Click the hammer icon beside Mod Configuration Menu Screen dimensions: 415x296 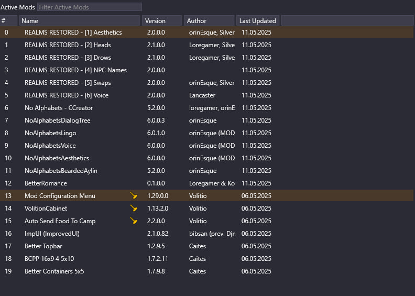(x=134, y=196)
